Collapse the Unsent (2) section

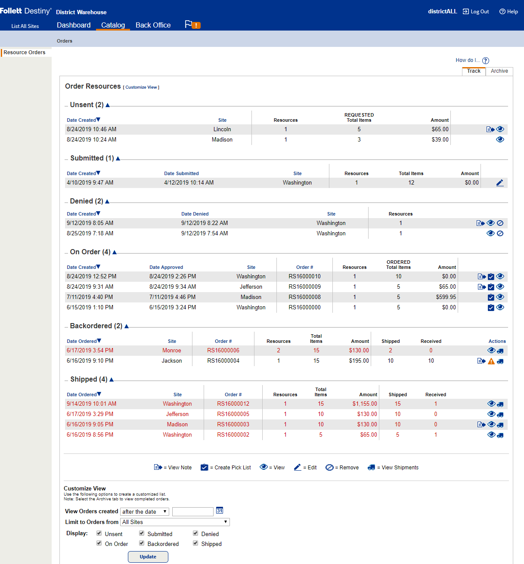[x=108, y=105]
